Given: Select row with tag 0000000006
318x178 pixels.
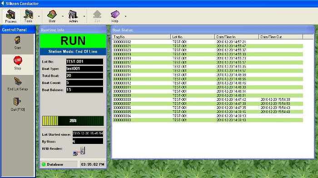Looking at the screenshot, I should pyautogui.click(x=208, y=108).
